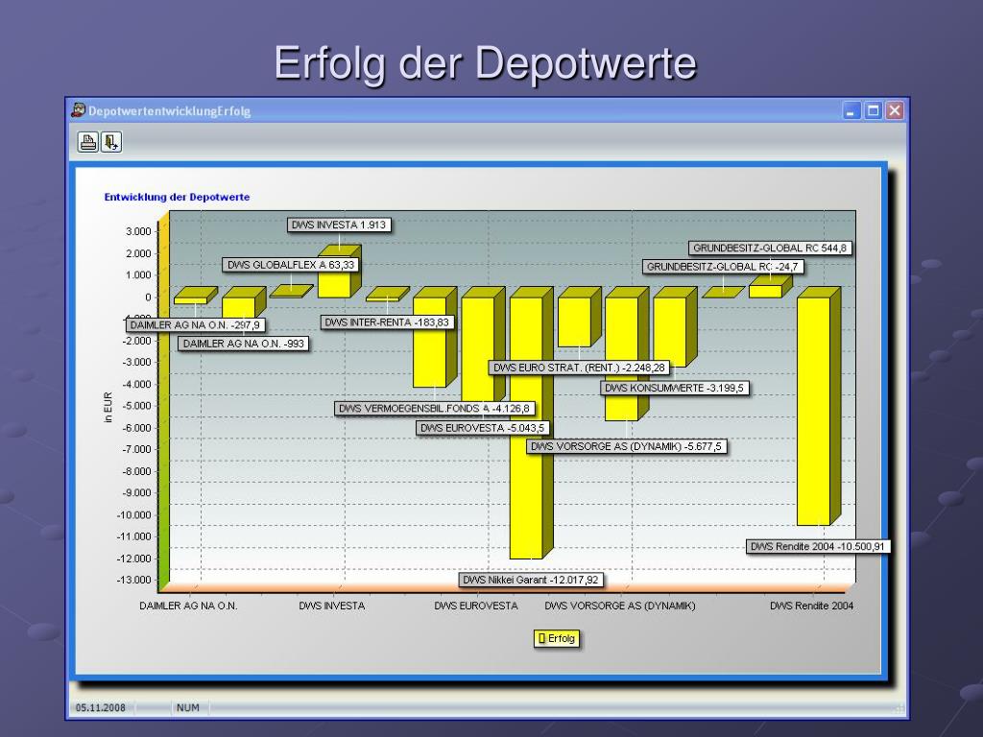Select the y-axis value -13.000
Screen dimensions: 983x737
(x=134, y=580)
